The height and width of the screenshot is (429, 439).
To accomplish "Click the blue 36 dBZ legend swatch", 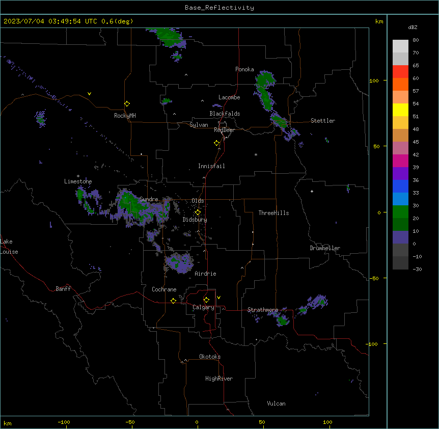I will click(x=400, y=186).
